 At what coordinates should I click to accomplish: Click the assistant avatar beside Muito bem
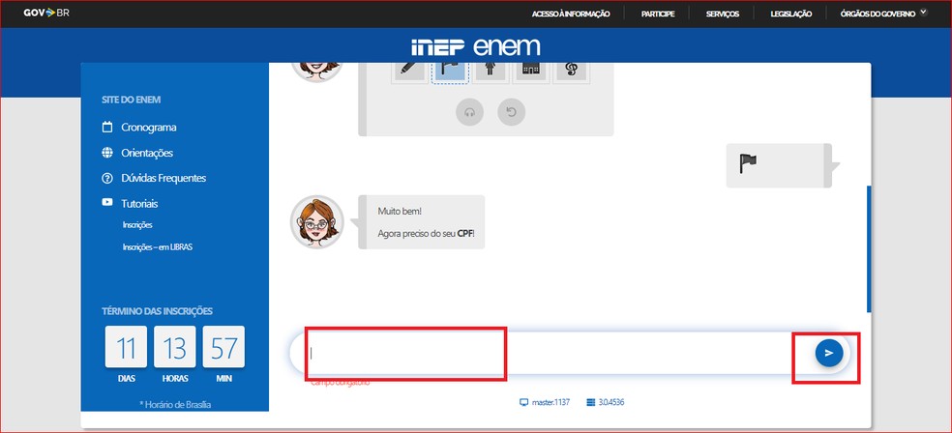pyautogui.click(x=317, y=222)
